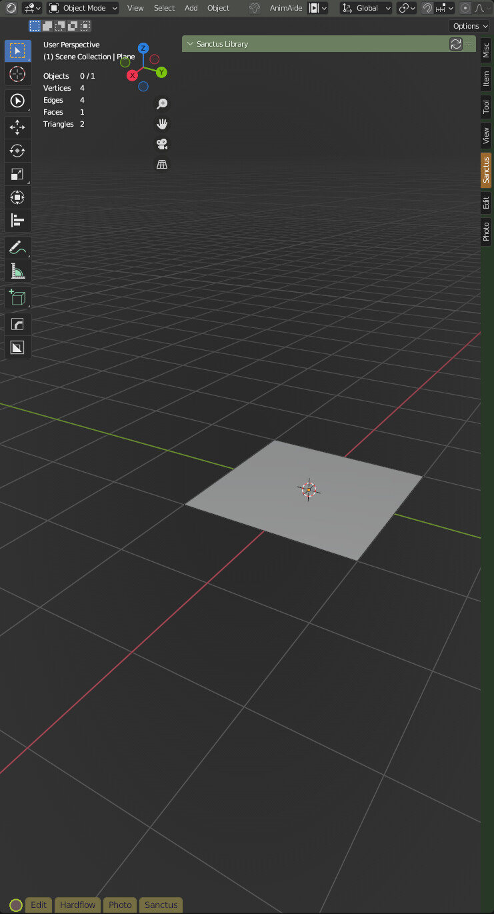The height and width of the screenshot is (914, 494).
Task: Click the Hardflow button at bottom
Action: [78, 905]
